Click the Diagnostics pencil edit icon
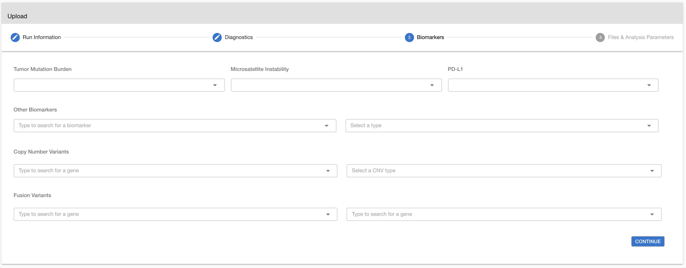Viewport: 686px width, 268px height. click(217, 37)
